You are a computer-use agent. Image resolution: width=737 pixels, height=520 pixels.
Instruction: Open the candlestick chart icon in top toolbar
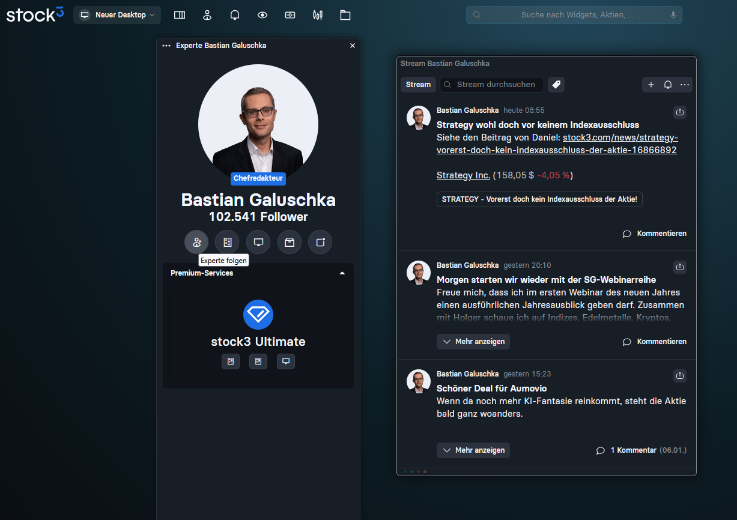pyautogui.click(x=318, y=15)
